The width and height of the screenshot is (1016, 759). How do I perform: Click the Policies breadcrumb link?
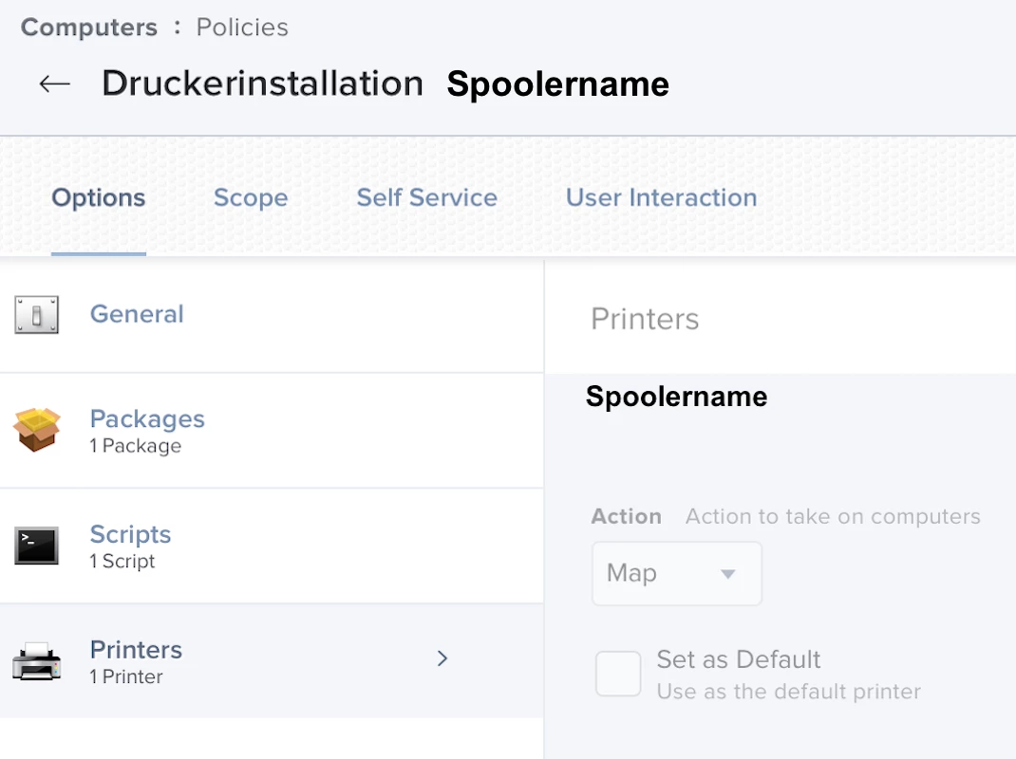(242, 28)
